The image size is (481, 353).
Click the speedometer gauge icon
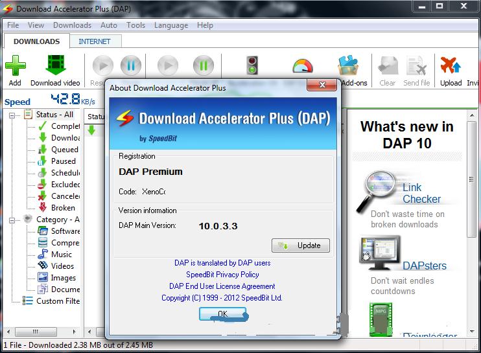click(x=303, y=66)
